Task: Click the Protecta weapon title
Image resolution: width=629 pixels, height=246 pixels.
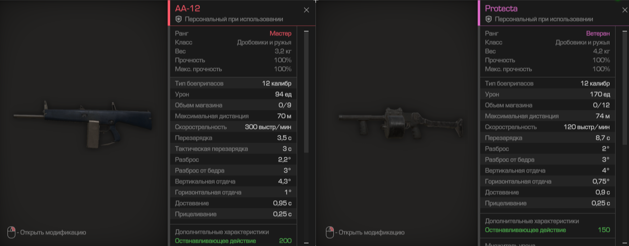Action: pos(502,8)
